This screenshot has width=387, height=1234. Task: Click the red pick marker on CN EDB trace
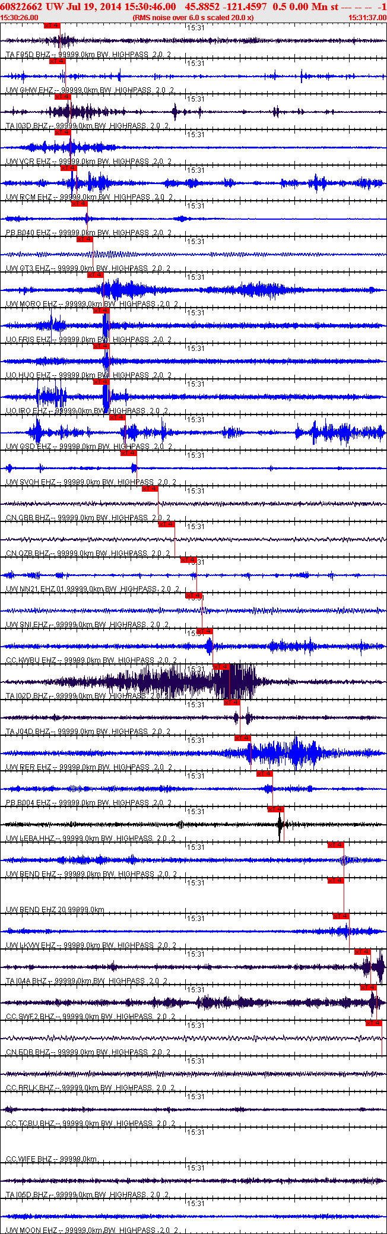[373, 1023]
